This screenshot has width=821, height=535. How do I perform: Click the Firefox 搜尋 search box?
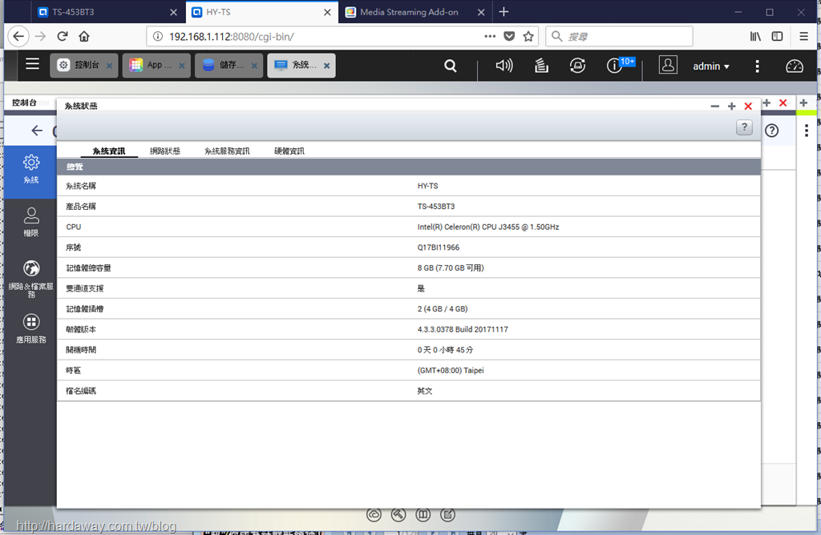coord(619,36)
